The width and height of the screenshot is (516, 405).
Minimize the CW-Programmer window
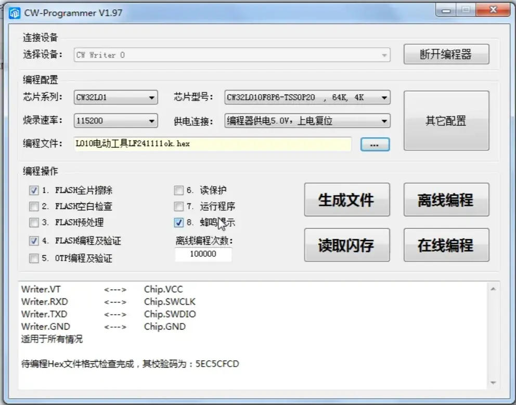(446, 10)
